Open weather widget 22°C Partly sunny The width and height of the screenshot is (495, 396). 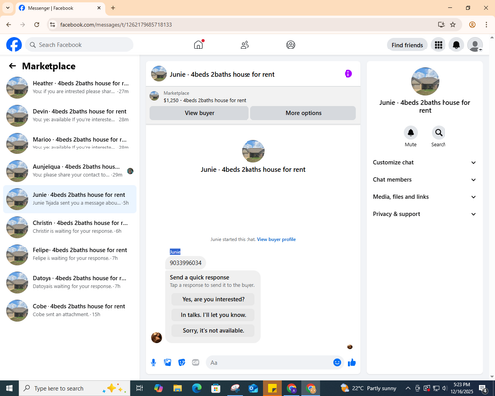point(368,388)
